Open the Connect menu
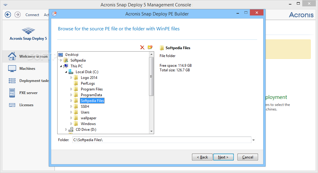Image resolution: width=318 pixels, height=173 pixels. [32, 15]
